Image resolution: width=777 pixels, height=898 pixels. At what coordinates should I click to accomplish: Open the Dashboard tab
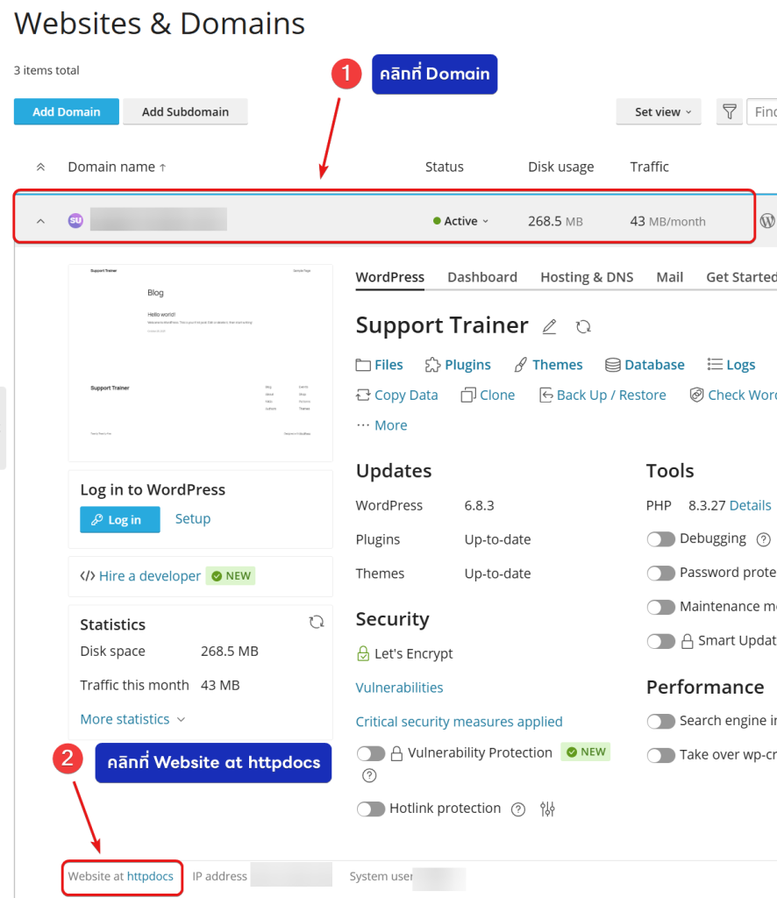[x=482, y=277]
